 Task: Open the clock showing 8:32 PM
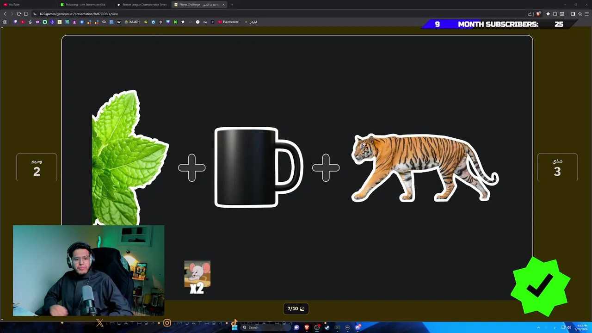(582, 327)
